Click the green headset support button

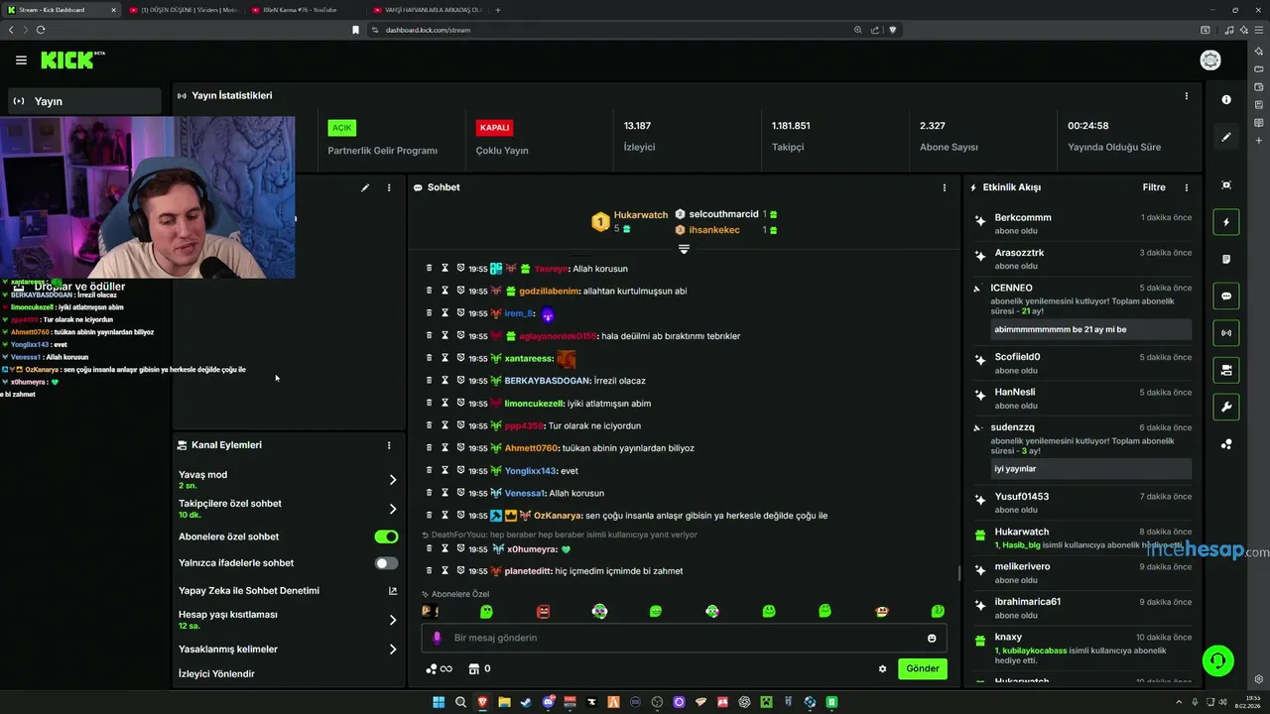[x=1217, y=660]
